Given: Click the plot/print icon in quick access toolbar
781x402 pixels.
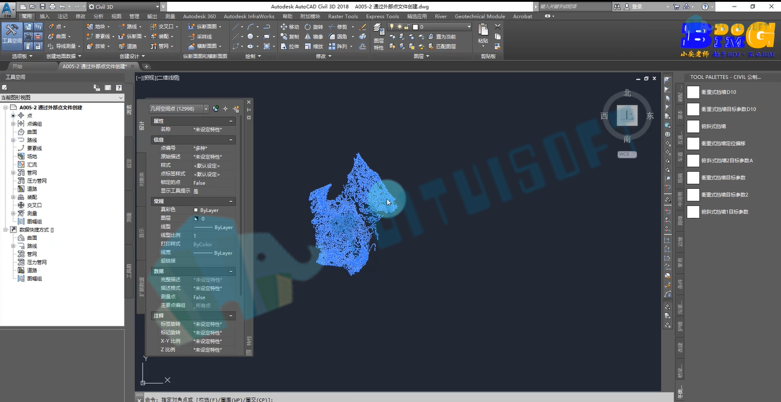Looking at the screenshot, I should pyautogui.click(x=53, y=6).
